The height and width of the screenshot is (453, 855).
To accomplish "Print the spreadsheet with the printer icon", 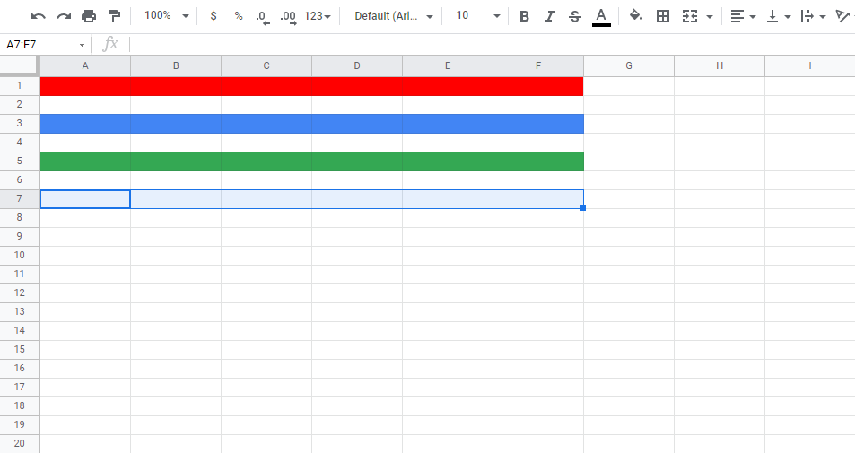I will click(x=88, y=16).
